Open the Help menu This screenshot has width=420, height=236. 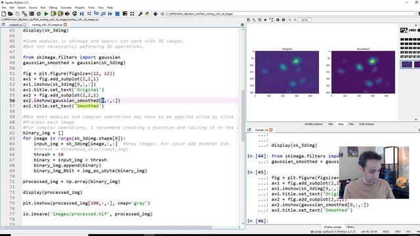(110, 7)
